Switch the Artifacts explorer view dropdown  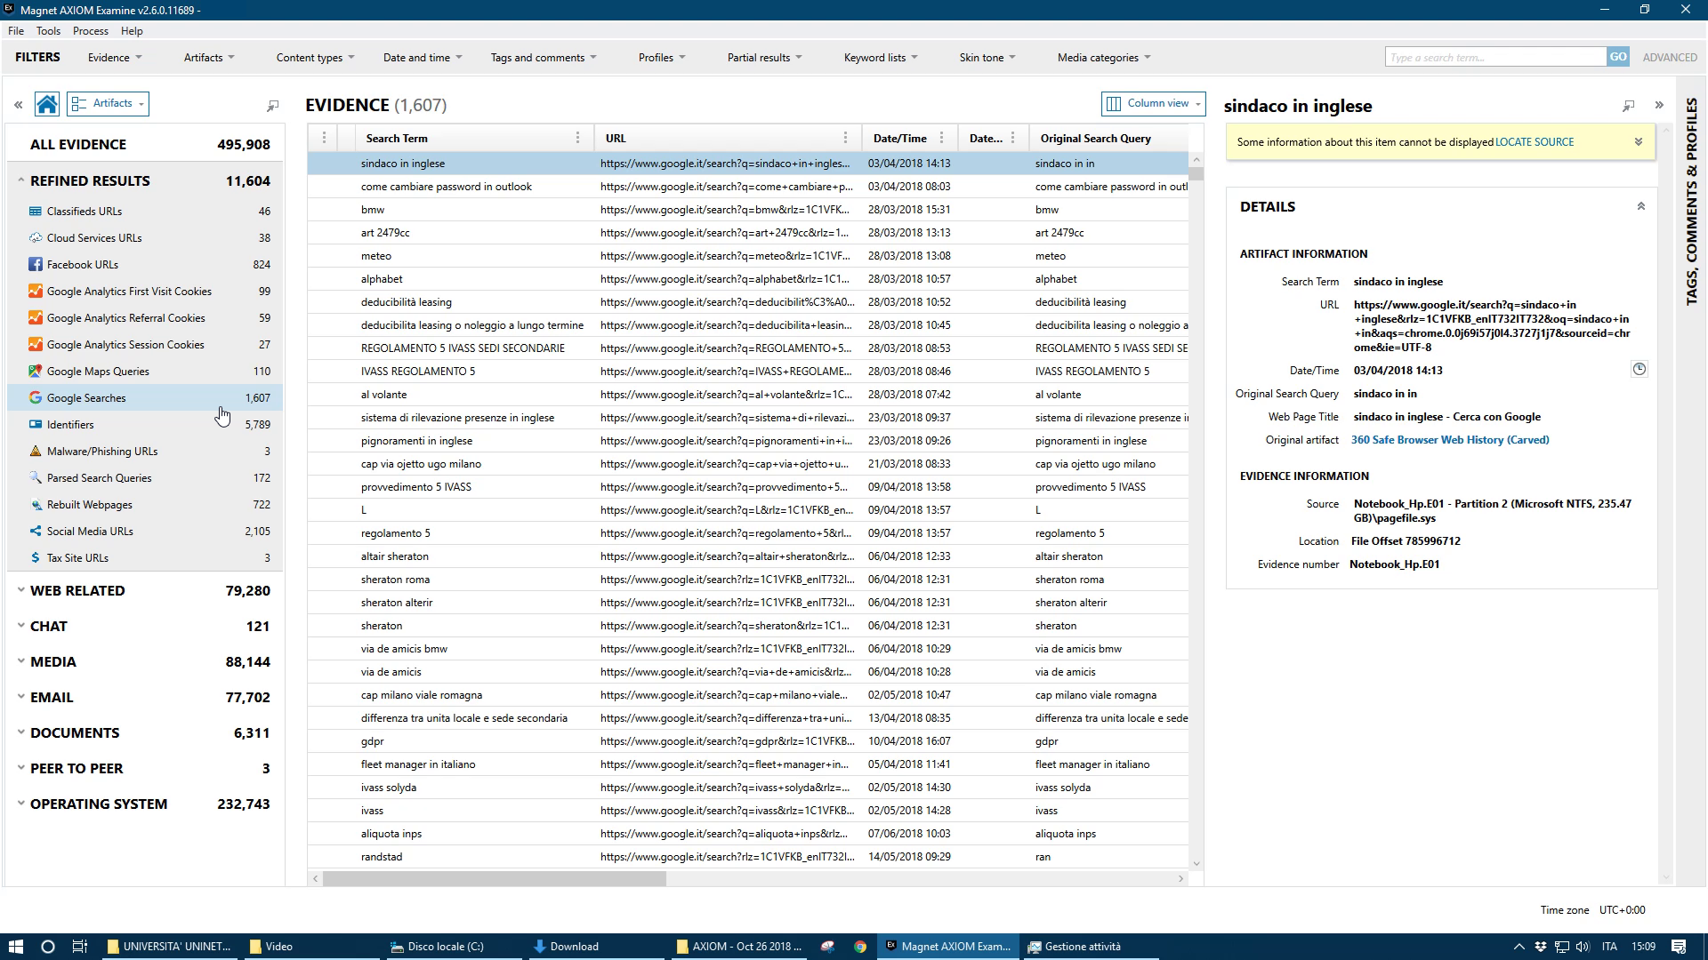point(108,104)
